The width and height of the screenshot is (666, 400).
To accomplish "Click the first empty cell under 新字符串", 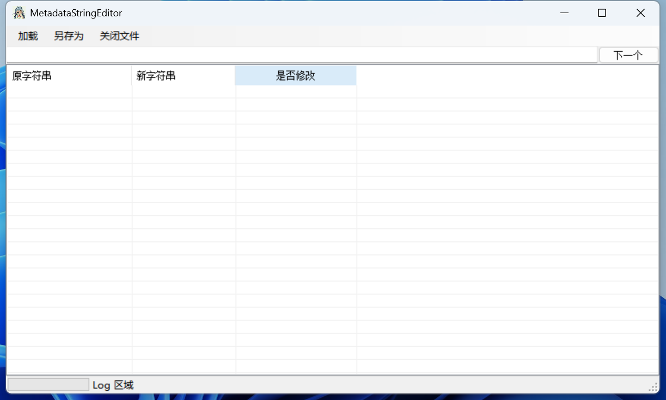I will coord(184,92).
